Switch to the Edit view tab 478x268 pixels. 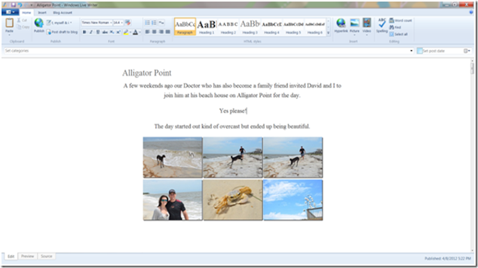tap(11, 257)
